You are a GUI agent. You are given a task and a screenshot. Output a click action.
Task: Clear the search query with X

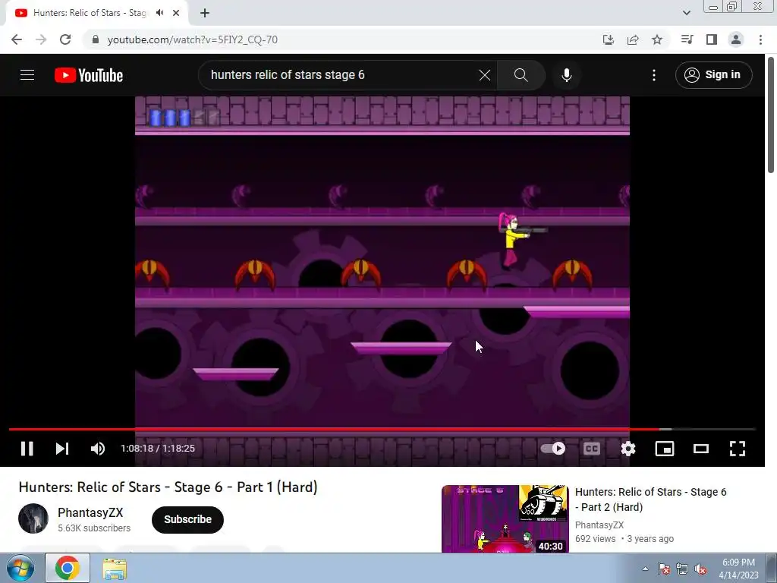click(x=485, y=75)
